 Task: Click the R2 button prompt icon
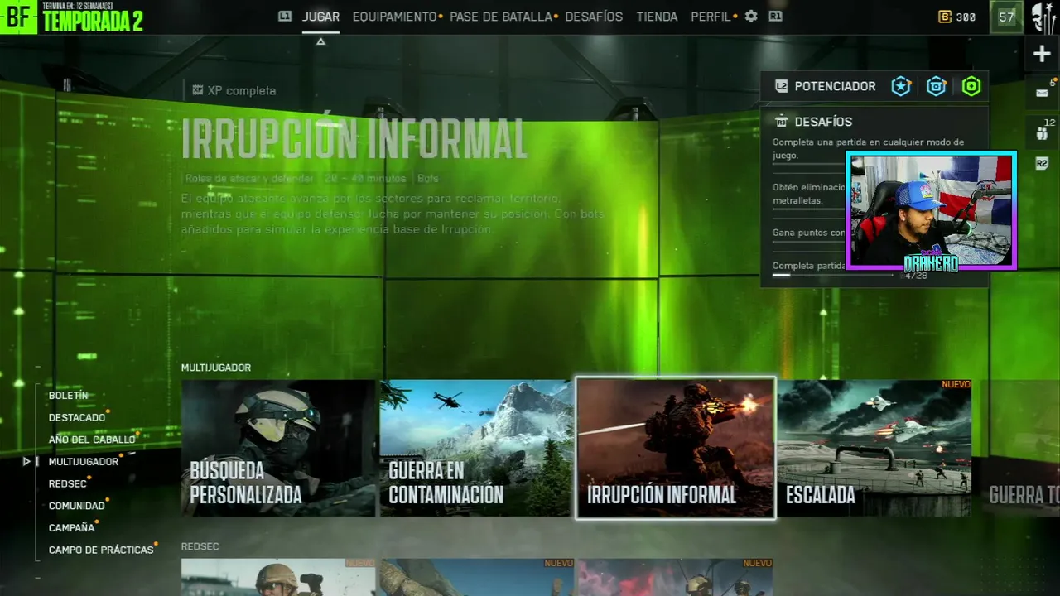pyautogui.click(x=1042, y=164)
